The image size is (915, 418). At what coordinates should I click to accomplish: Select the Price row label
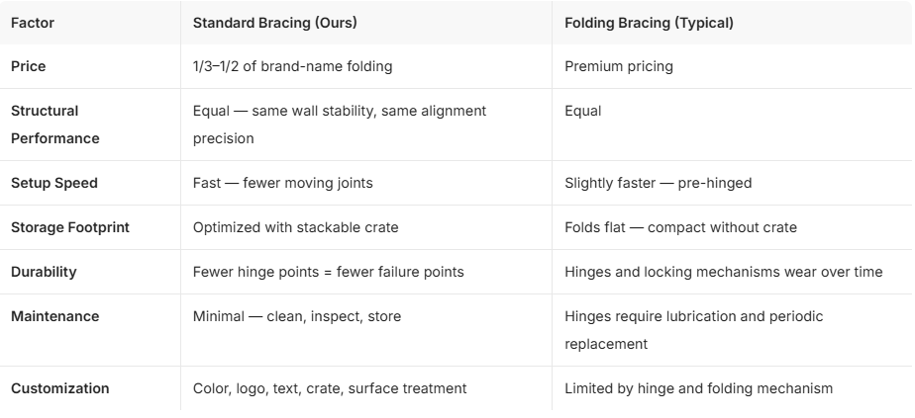(x=28, y=66)
